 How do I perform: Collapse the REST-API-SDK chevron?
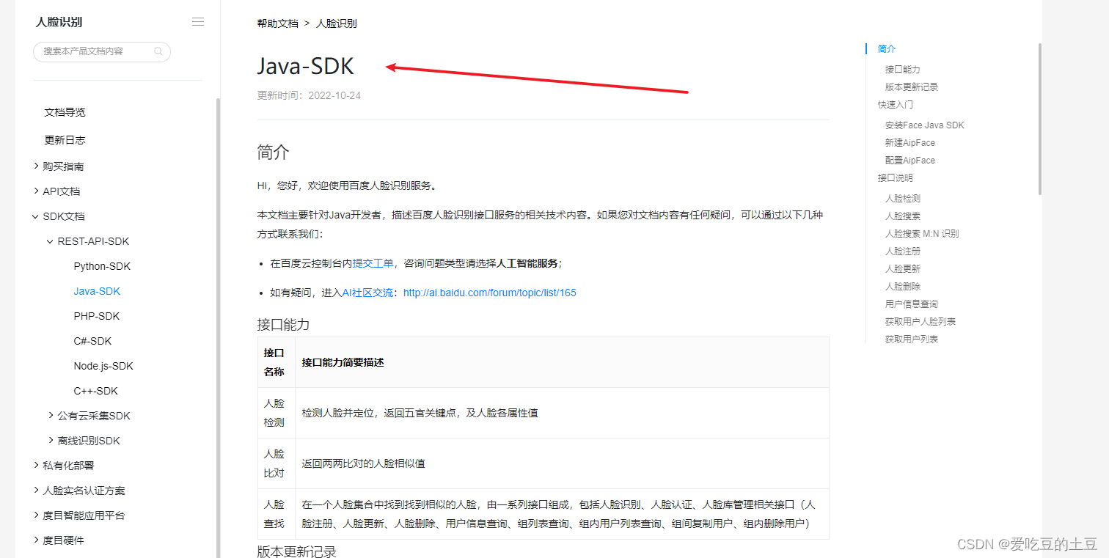coord(50,241)
